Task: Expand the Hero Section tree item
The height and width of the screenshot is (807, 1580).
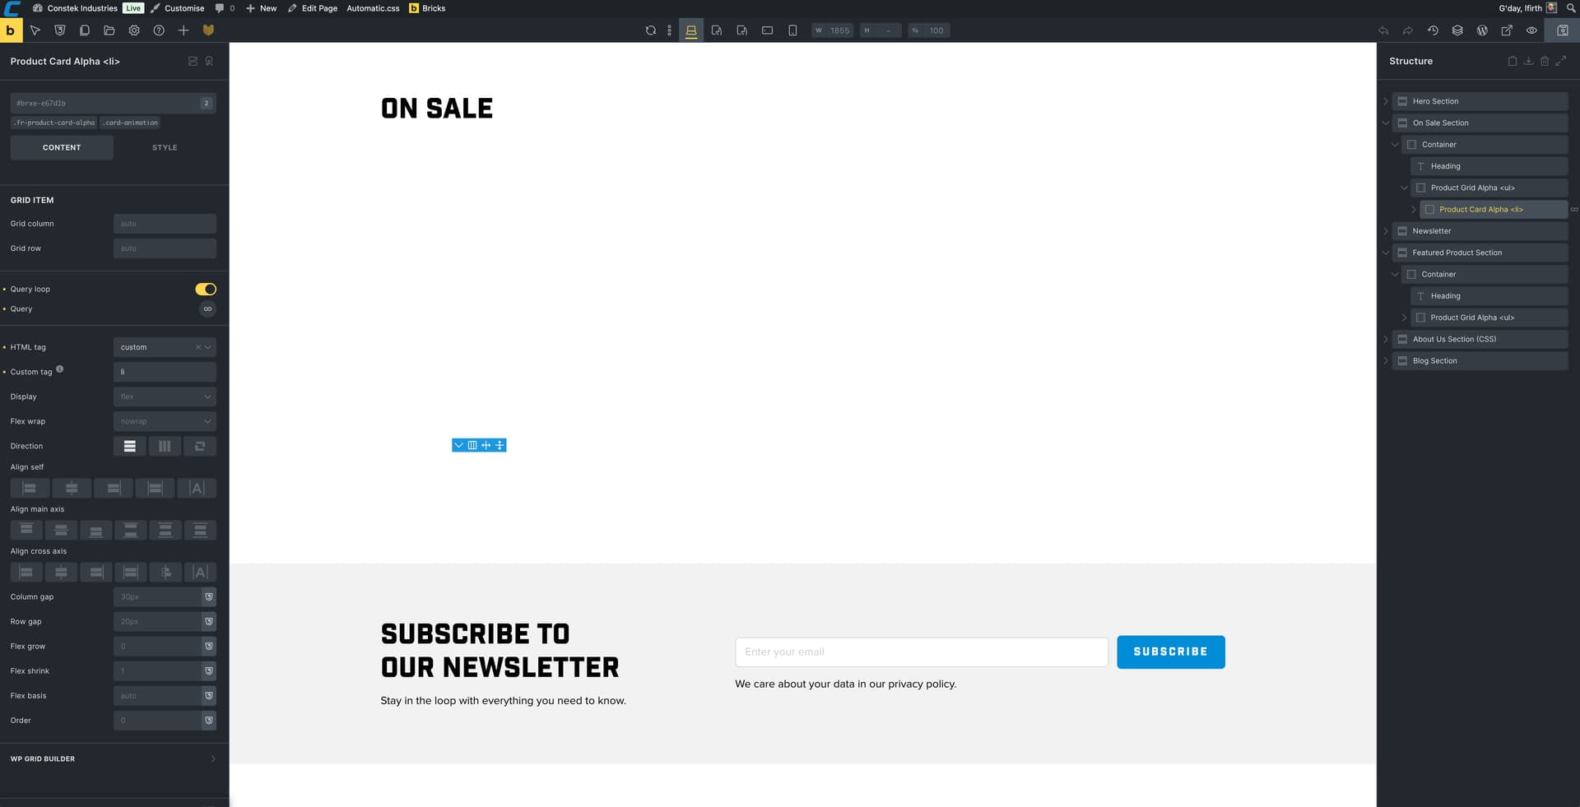Action: pyautogui.click(x=1386, y=101)
